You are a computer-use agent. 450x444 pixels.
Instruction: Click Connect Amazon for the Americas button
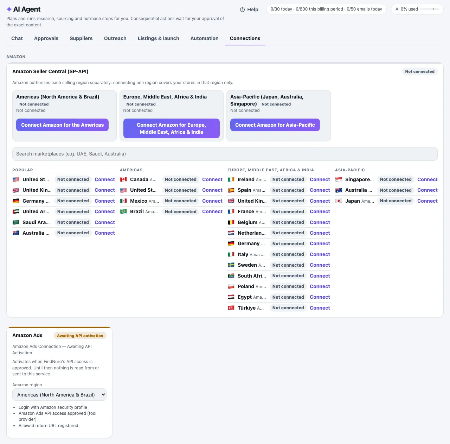coord(62,125)
